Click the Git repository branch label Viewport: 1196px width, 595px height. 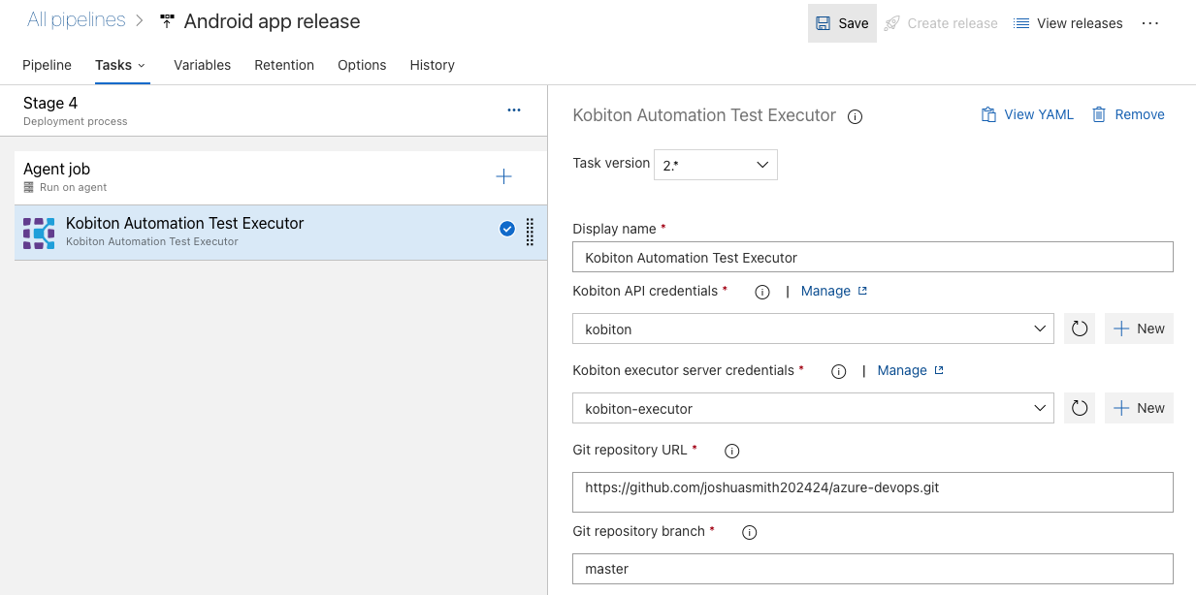(638, 531)
